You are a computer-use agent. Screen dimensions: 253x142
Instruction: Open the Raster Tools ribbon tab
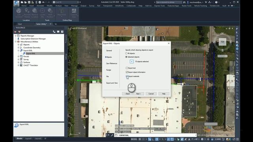point(187,6)
